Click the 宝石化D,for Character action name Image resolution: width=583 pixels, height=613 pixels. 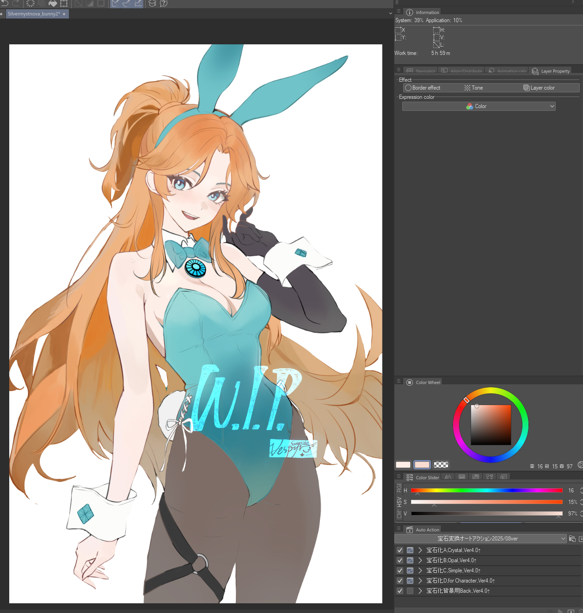tap(460, 581)
